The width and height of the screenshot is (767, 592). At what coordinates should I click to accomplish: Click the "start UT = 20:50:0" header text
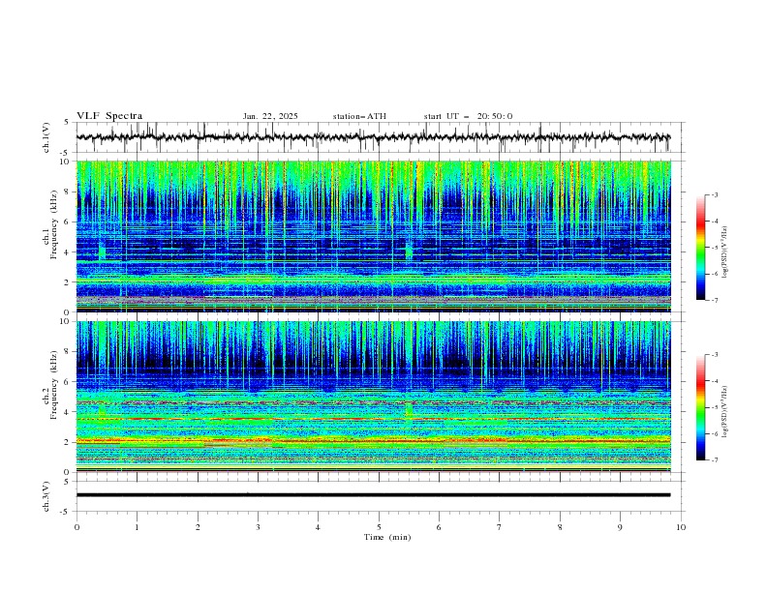(x=468, y=116)
